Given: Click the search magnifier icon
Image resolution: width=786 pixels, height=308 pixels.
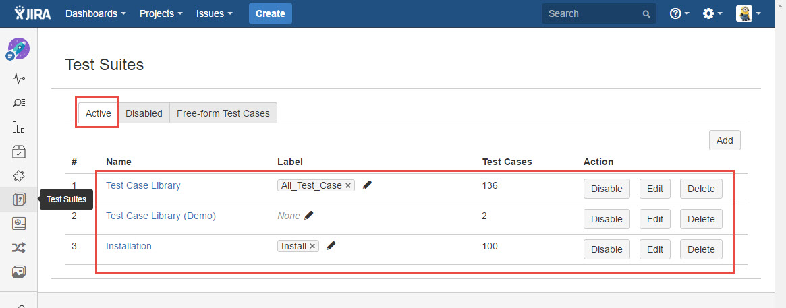Looking at the screenshot, I should (x=646, y=14).
